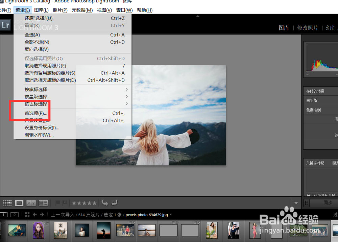
Task: Select man in sunglasses thumbnail
Action: 233,230
